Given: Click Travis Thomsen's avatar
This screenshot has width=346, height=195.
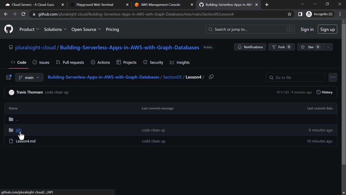Looking at the screenshot, I should pyautogui.click(x=11, y=92).
